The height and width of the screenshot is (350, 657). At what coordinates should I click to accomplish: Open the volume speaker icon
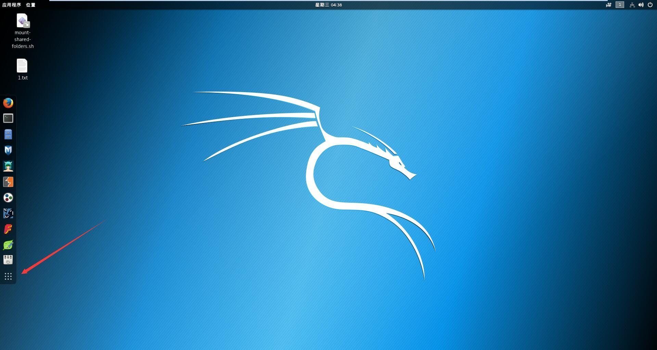pos(641,5)
